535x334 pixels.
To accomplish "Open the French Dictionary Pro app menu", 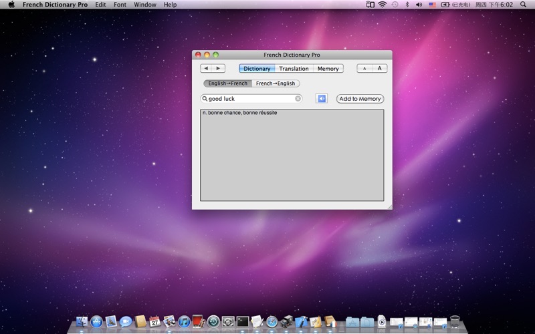I will click(x=55, y=5).
